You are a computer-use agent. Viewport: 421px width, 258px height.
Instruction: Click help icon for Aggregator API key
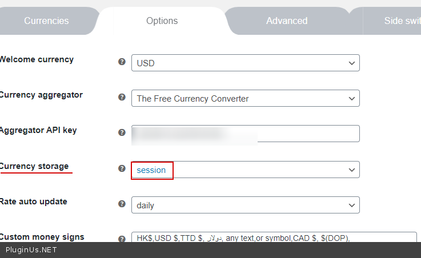[122, 132]
